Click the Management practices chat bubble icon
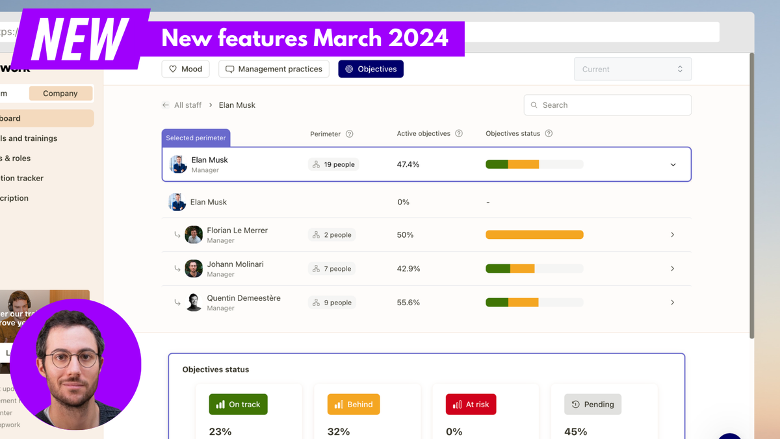Viewport: 780px width, 439px height. point(229,68)
